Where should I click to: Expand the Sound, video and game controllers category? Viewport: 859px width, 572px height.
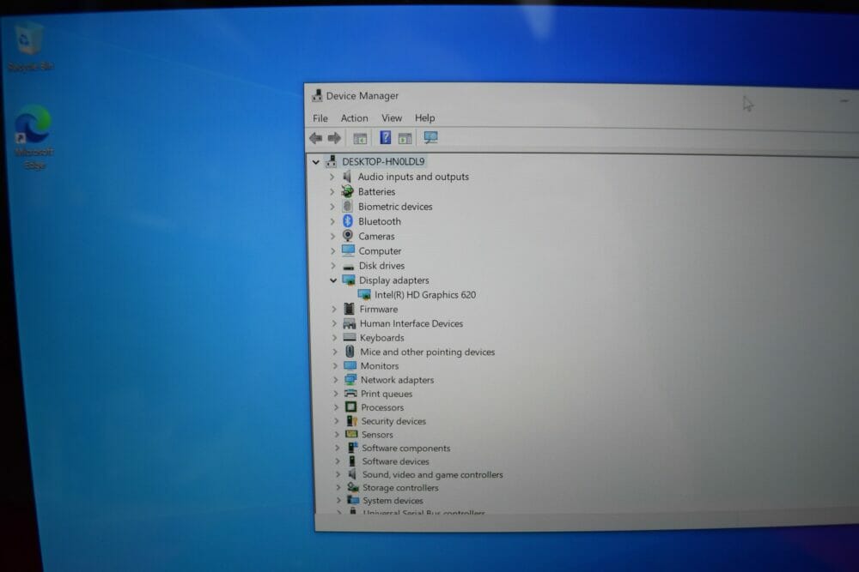[338, 474]
